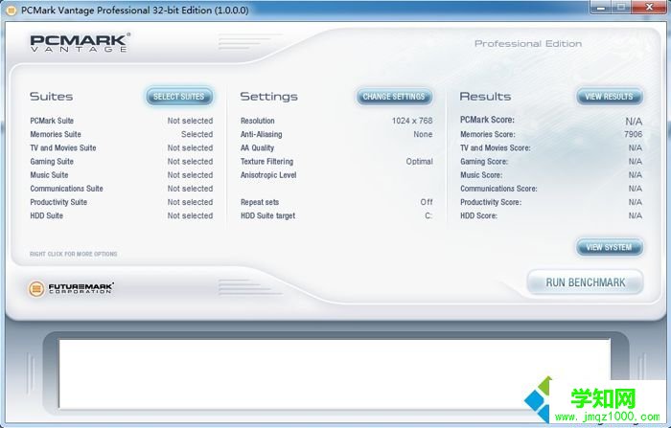Image resolution: width=671 pixels, height=428 pixels.
Task: Click the TV and Movies Score label
Action: tap(496, 148)
